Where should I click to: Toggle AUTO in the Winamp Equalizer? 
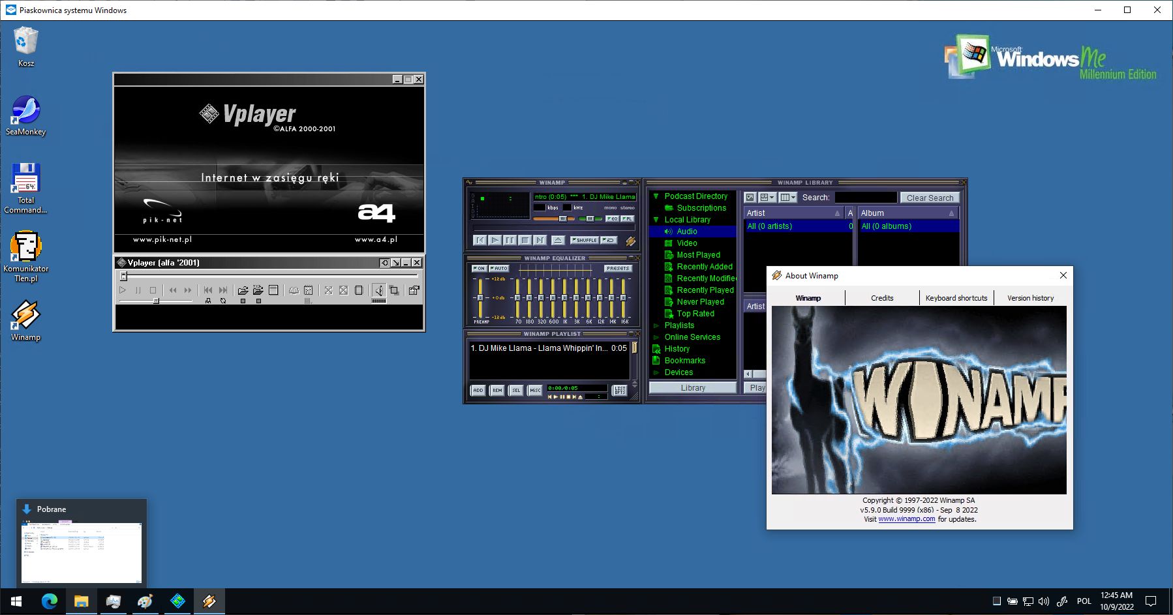tap(498, 268)
